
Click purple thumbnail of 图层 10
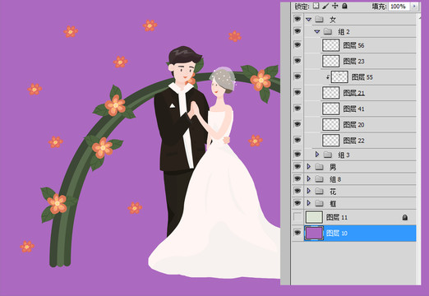pos(314,234)
